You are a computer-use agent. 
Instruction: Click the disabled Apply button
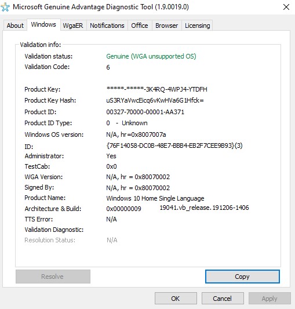(x=269, y=299)
